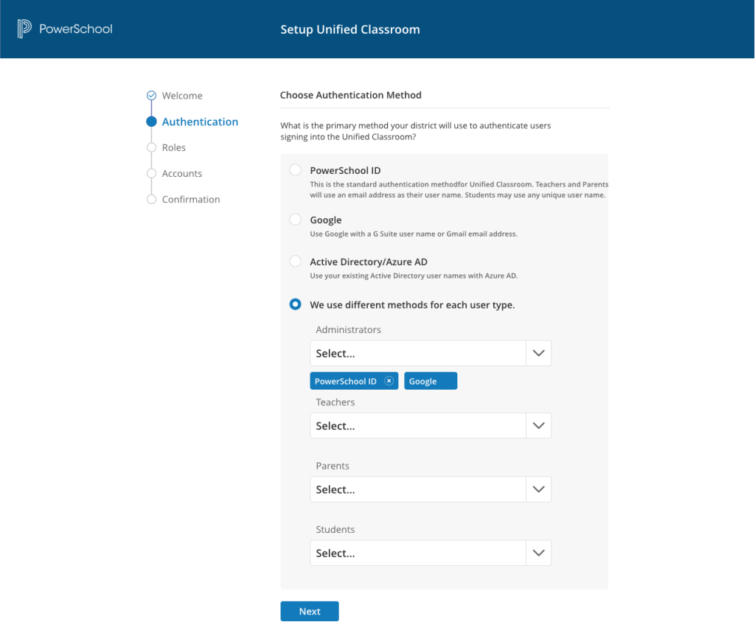Click the Roles step circle marker

pyautogui.click(x=151, y=147)
